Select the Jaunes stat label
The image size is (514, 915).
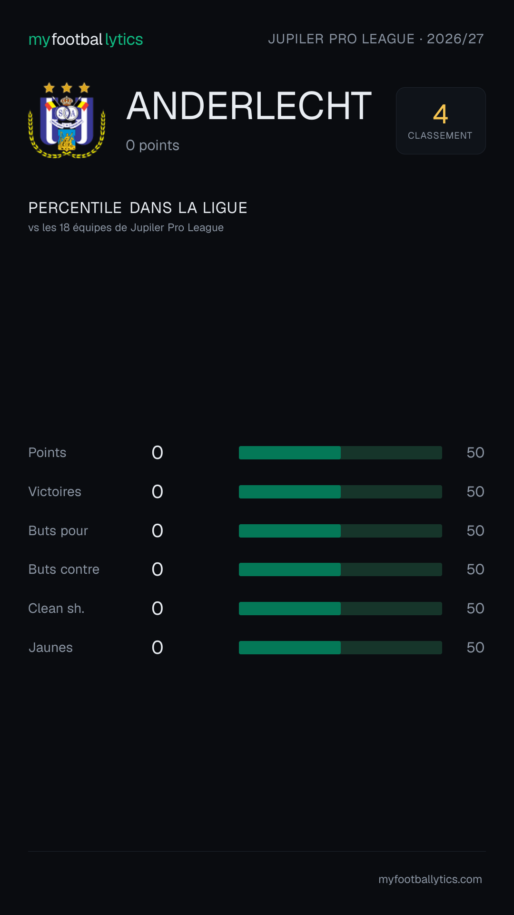pos(50,648)
